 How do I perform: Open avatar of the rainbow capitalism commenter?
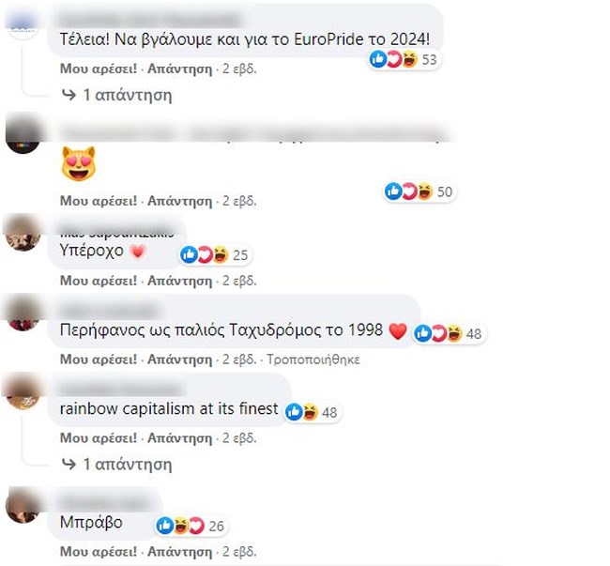[23, 390]
